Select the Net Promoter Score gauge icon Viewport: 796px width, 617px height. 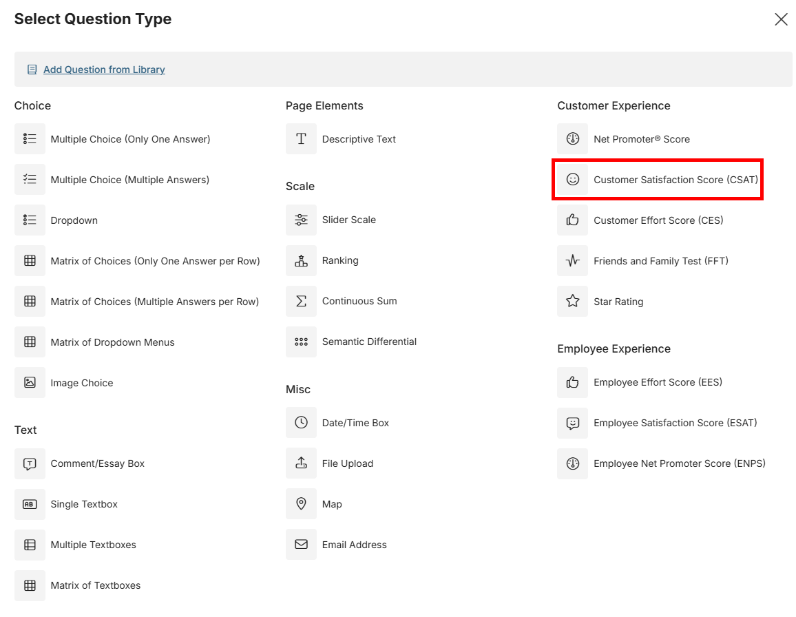point(573,138)
